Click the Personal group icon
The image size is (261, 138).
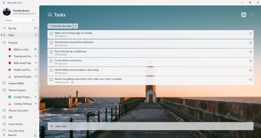coord(4,43)
